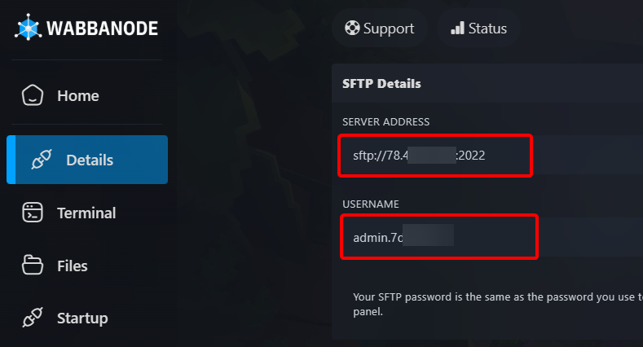
Task: Click the admin username field
Action: [438, 237]
